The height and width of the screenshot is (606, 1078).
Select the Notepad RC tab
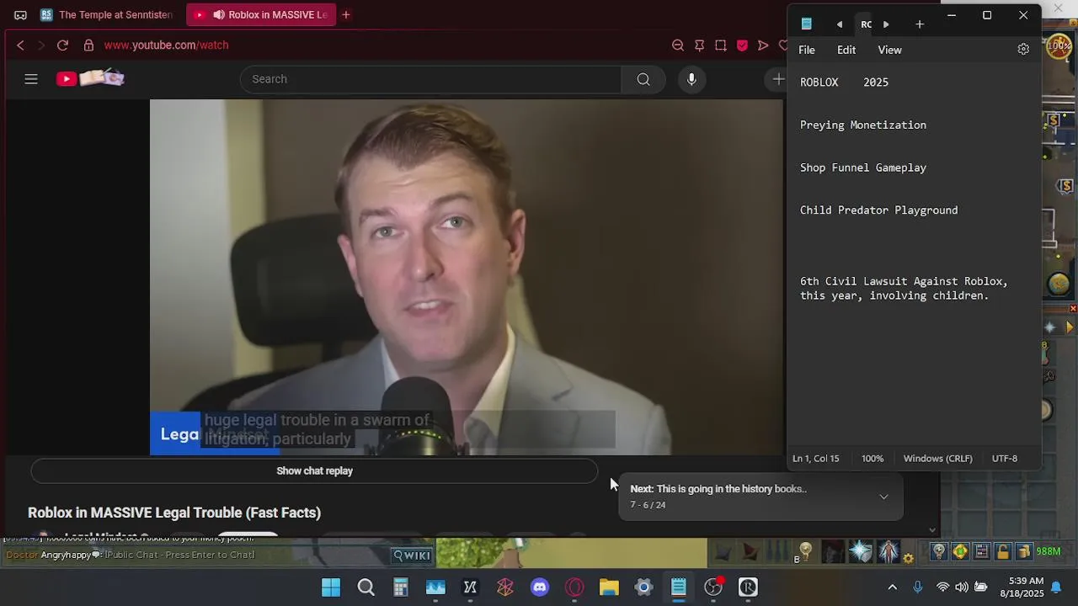pos(866,24)
